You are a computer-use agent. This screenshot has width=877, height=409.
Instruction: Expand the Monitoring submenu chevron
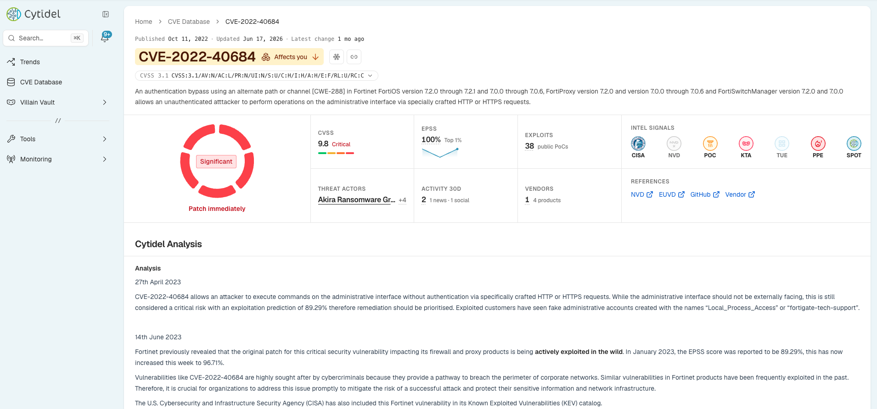point(105,159)
